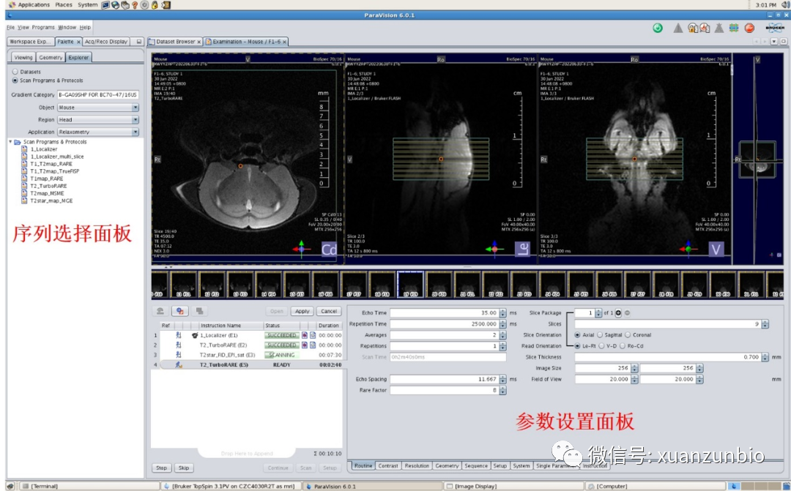Click the Cd orientation cube in the left image viewport
Screen dimensions: 791x491
click(329, 250)
